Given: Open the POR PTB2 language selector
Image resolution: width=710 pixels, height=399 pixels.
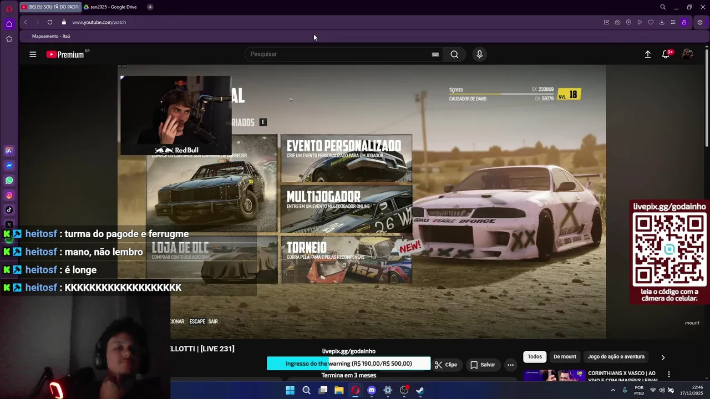Looking at the screenshot, I should pyautogui.click(x=639, y=390).
